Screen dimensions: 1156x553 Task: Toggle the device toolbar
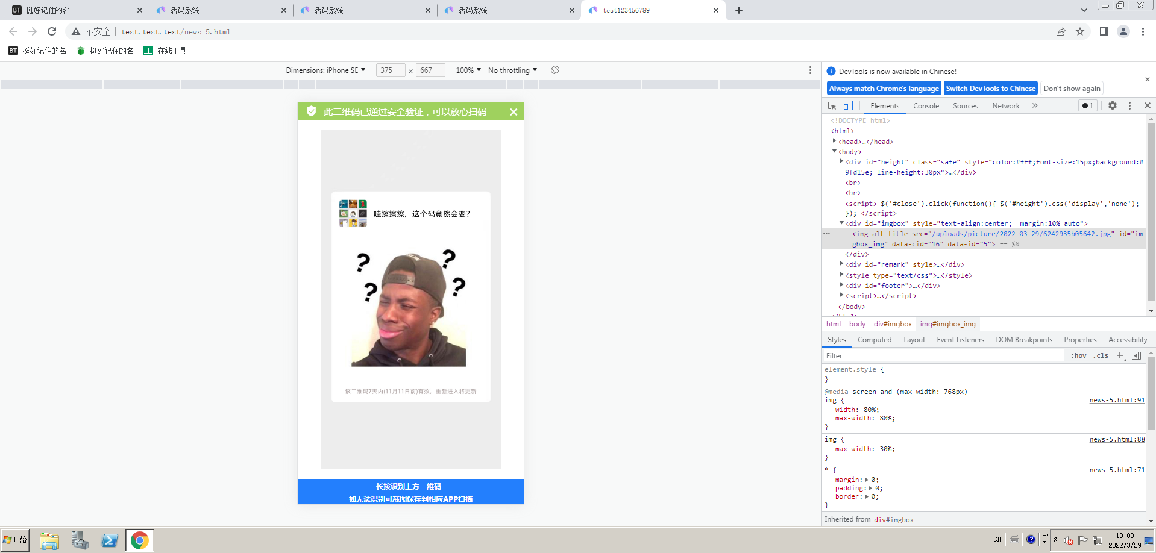point(848,105)
